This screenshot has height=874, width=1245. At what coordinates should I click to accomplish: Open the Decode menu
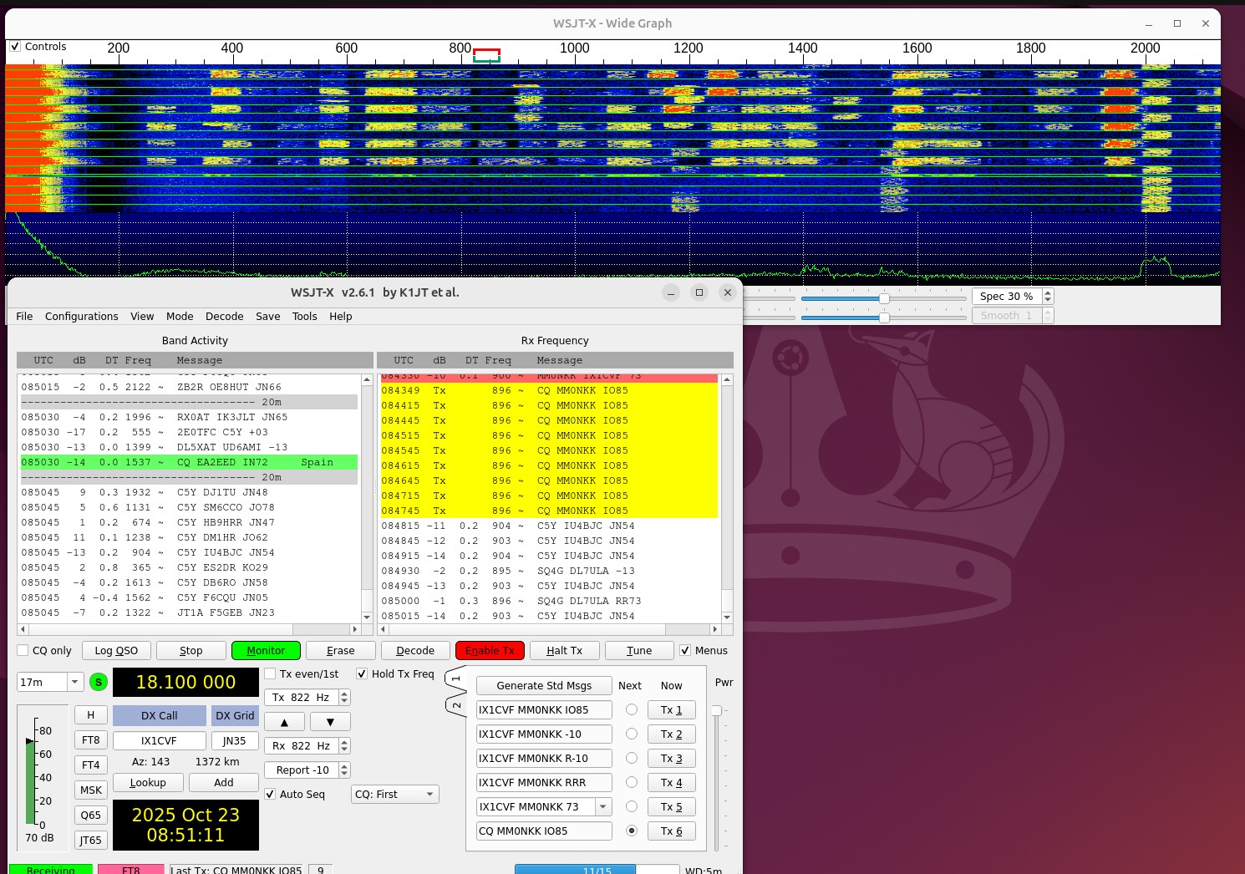(225, 317)
